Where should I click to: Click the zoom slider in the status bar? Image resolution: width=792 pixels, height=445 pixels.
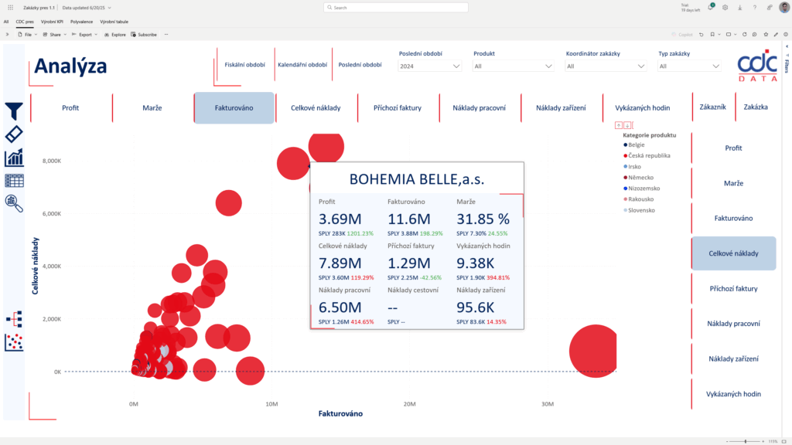point(745,441)
